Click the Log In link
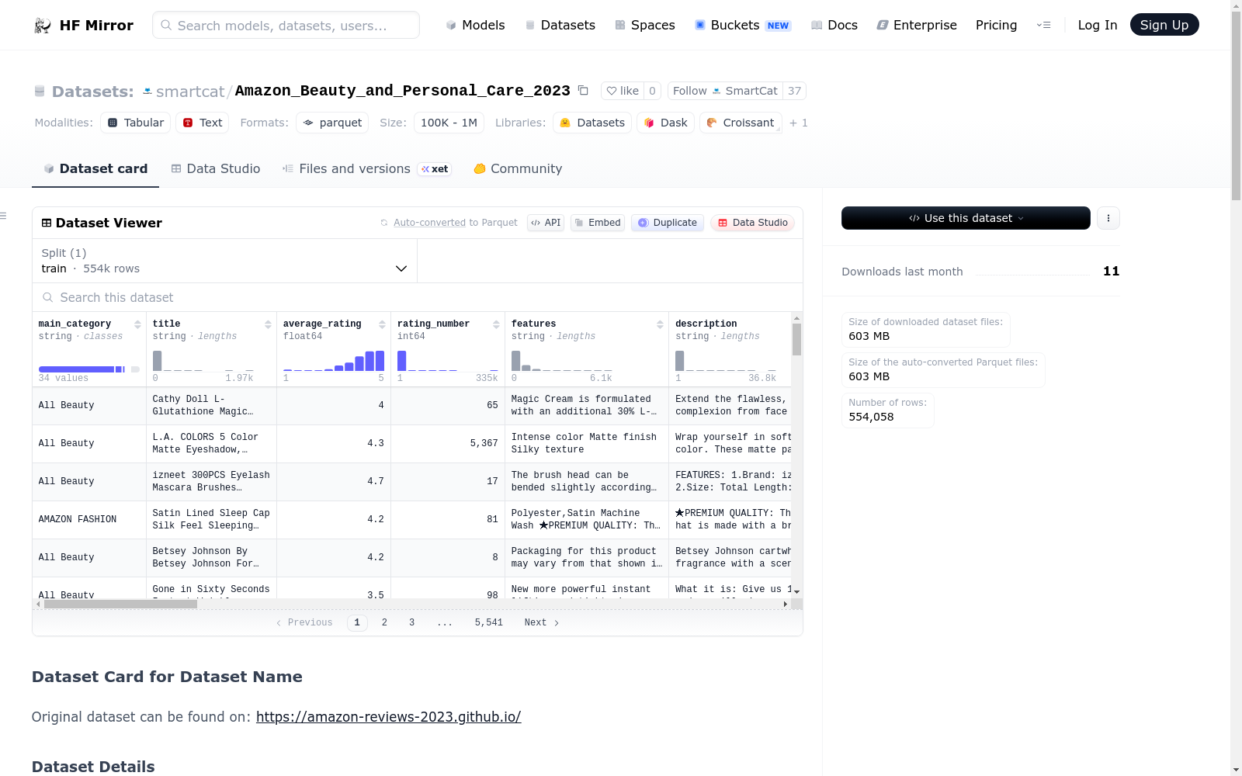This screenshot has height=776, width=1242. tap(1098, 26)
